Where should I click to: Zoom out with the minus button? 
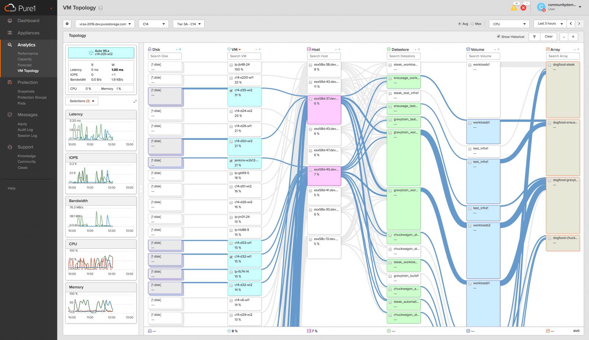click(x=564, y=37)
